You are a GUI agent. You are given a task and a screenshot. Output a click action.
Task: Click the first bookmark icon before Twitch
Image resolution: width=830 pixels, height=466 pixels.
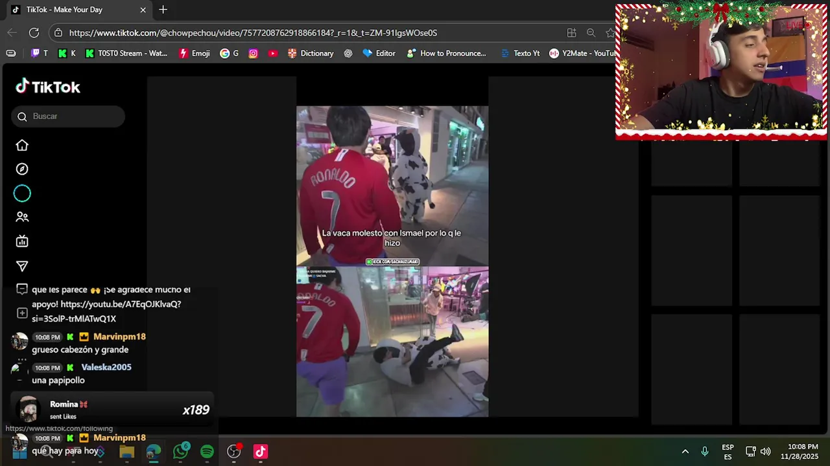point(11,53)
